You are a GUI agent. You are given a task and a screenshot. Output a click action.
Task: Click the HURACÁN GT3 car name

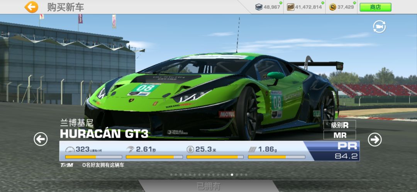click(x=104, y=133)
